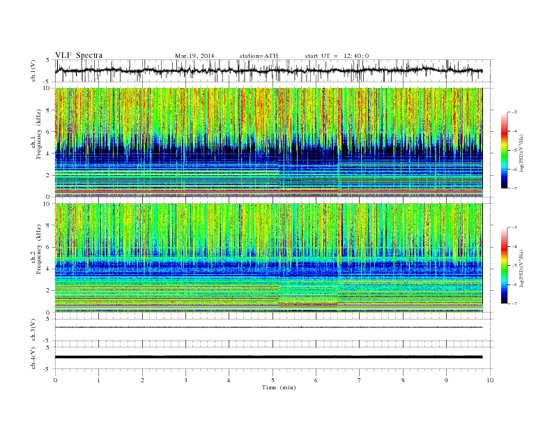Click the "ch.1(V)" waveform axis label
Image resolution: width=552 pixels, height=427 pixels.
(x=33, y=70)
